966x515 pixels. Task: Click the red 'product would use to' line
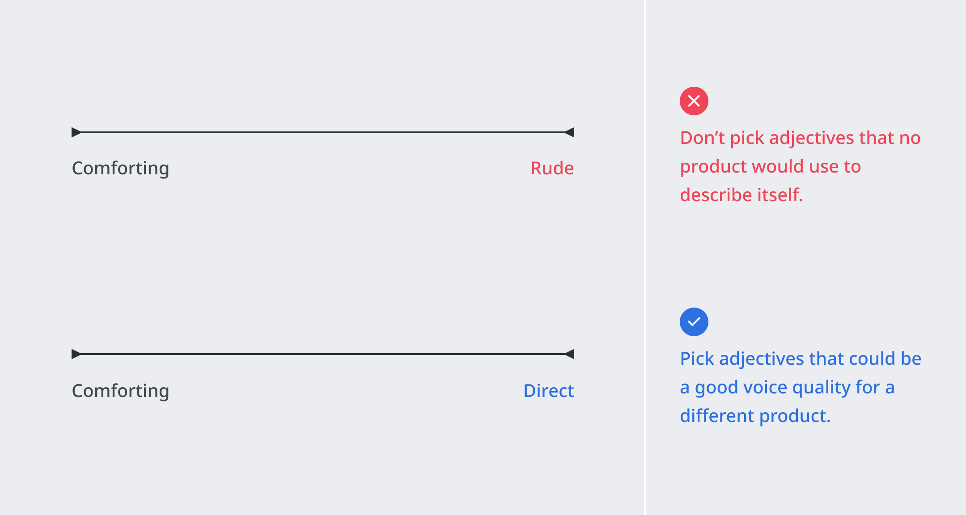[x=770, y=166]
